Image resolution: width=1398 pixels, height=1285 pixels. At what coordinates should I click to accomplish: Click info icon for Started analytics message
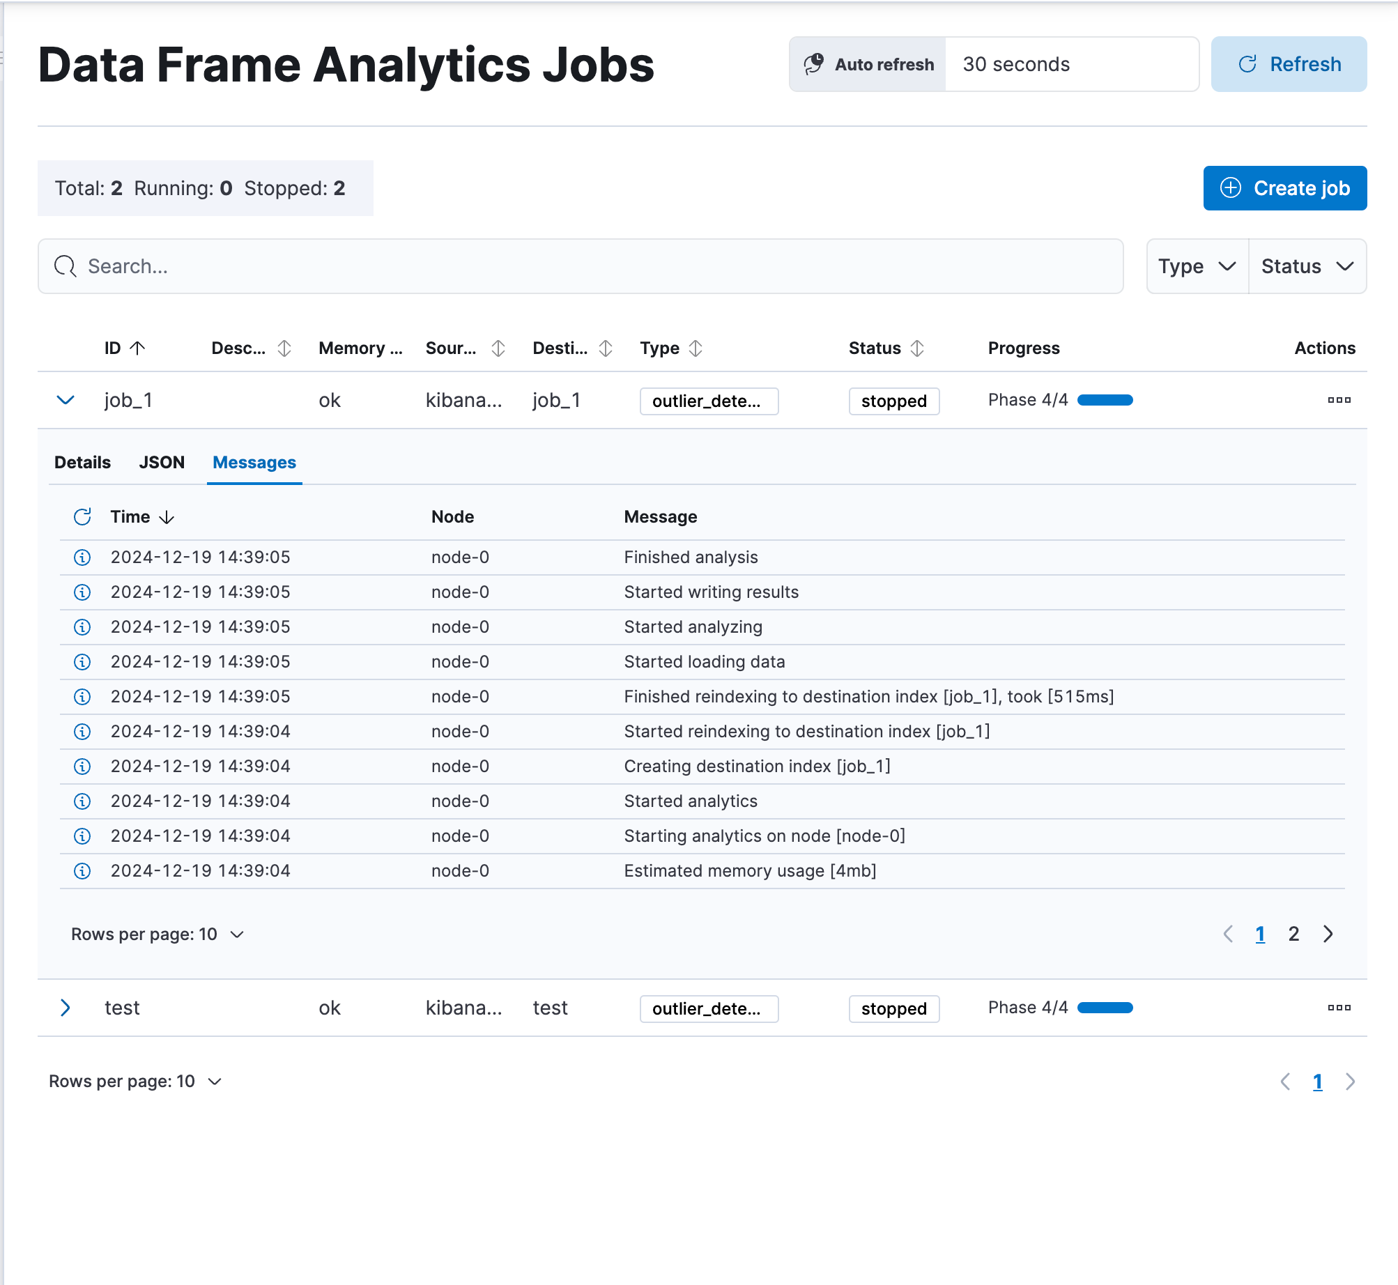pyautogui.click(x=82, y=801)
